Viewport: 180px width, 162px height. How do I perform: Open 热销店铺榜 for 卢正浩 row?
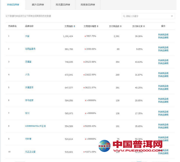tap(163, 128)
